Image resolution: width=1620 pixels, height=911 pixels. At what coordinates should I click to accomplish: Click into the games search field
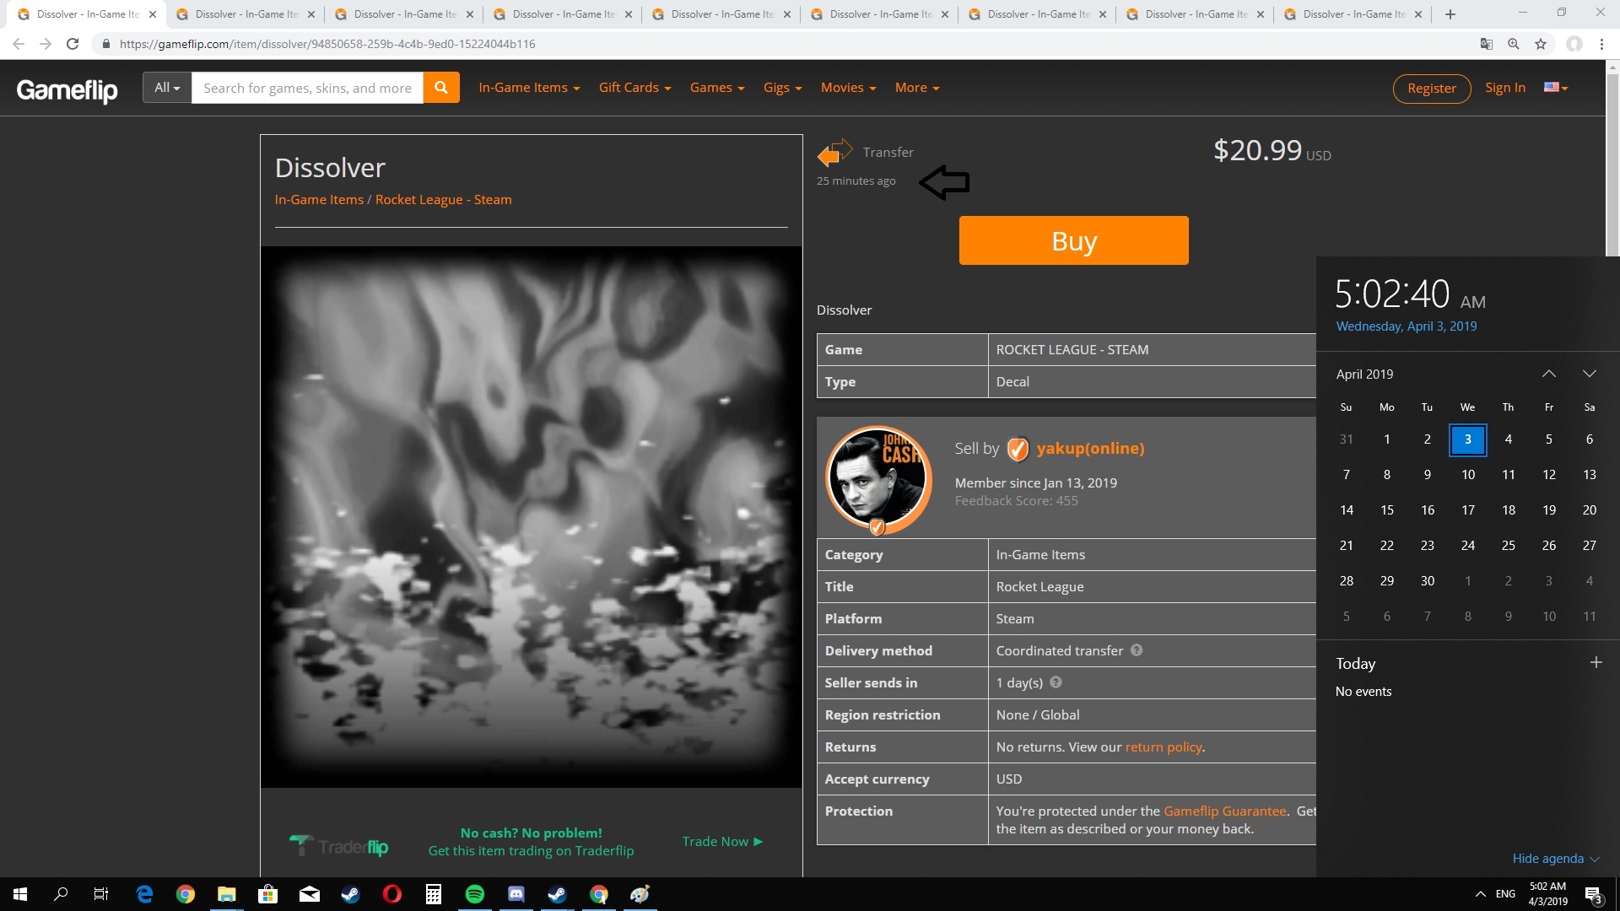coord(307,88)
